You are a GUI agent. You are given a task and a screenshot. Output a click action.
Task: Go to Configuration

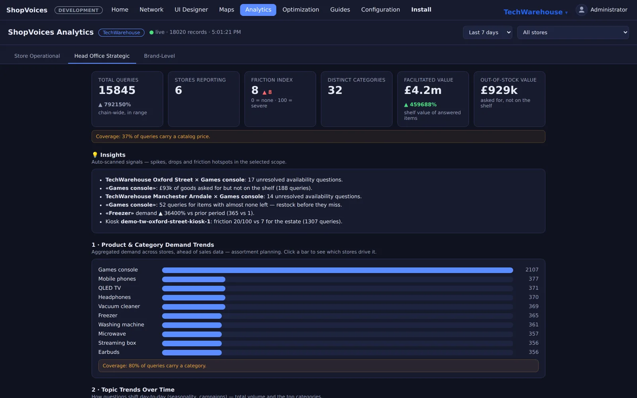click(381, 10)
